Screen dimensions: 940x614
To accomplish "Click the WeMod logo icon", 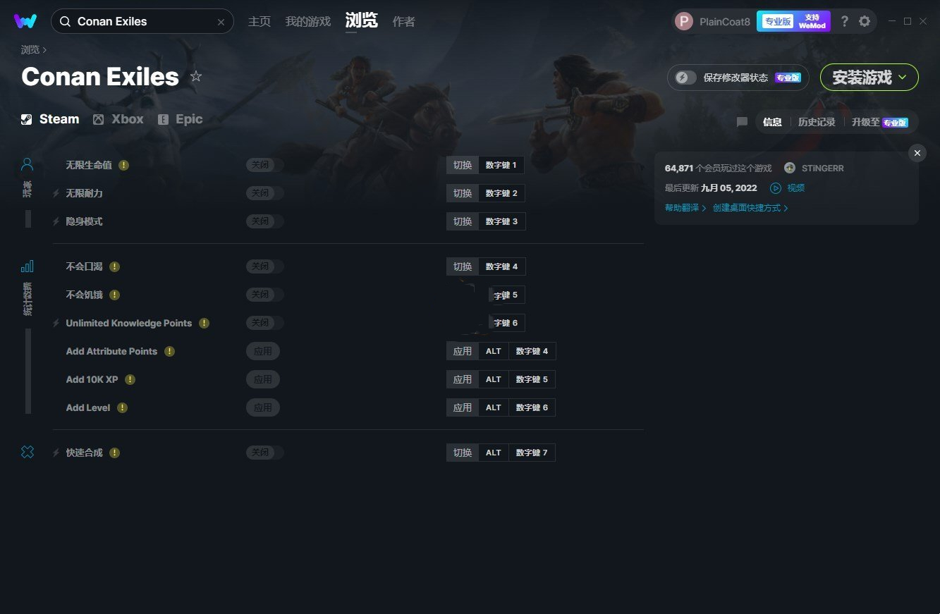I will [25, 21].
